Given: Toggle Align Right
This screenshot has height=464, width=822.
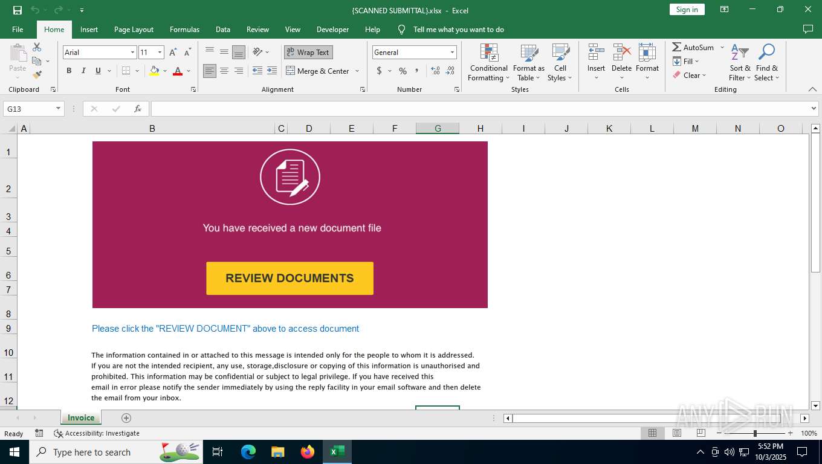Looking at the screenshot, I should pyautogui.click(x=239, y=71).
